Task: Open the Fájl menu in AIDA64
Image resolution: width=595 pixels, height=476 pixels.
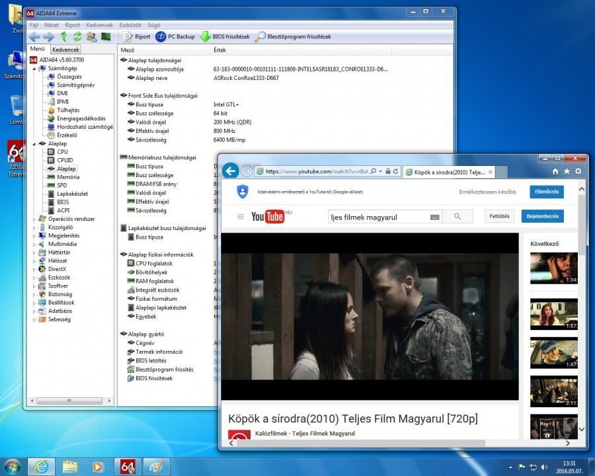Action: click(34, 25)
